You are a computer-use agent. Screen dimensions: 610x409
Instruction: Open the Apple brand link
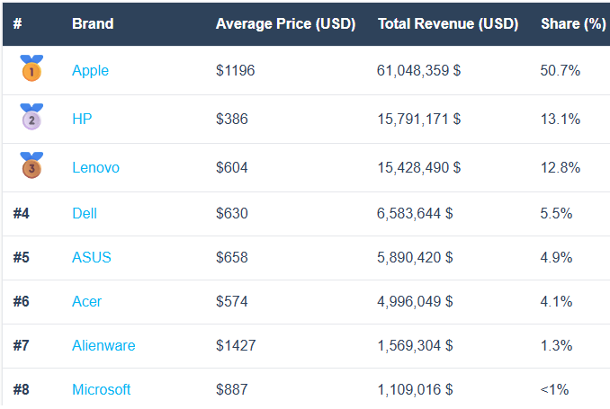click(x=90, y=70)
